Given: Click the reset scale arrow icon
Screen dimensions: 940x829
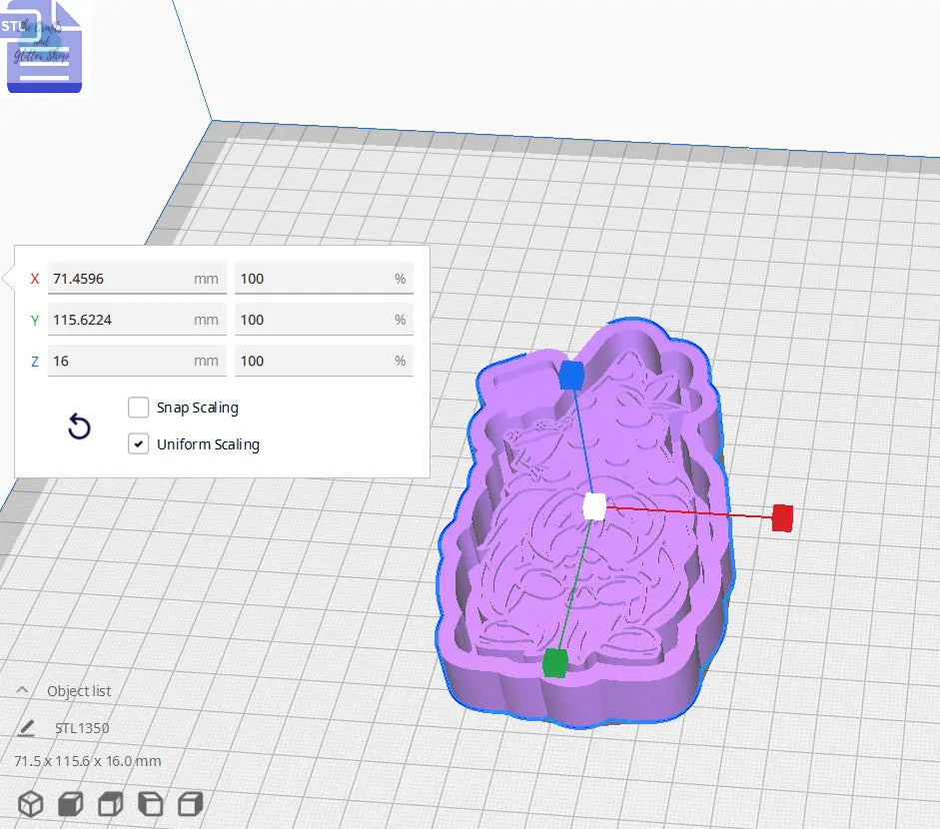Looking at the screenshot, I should tap(79, 426).
